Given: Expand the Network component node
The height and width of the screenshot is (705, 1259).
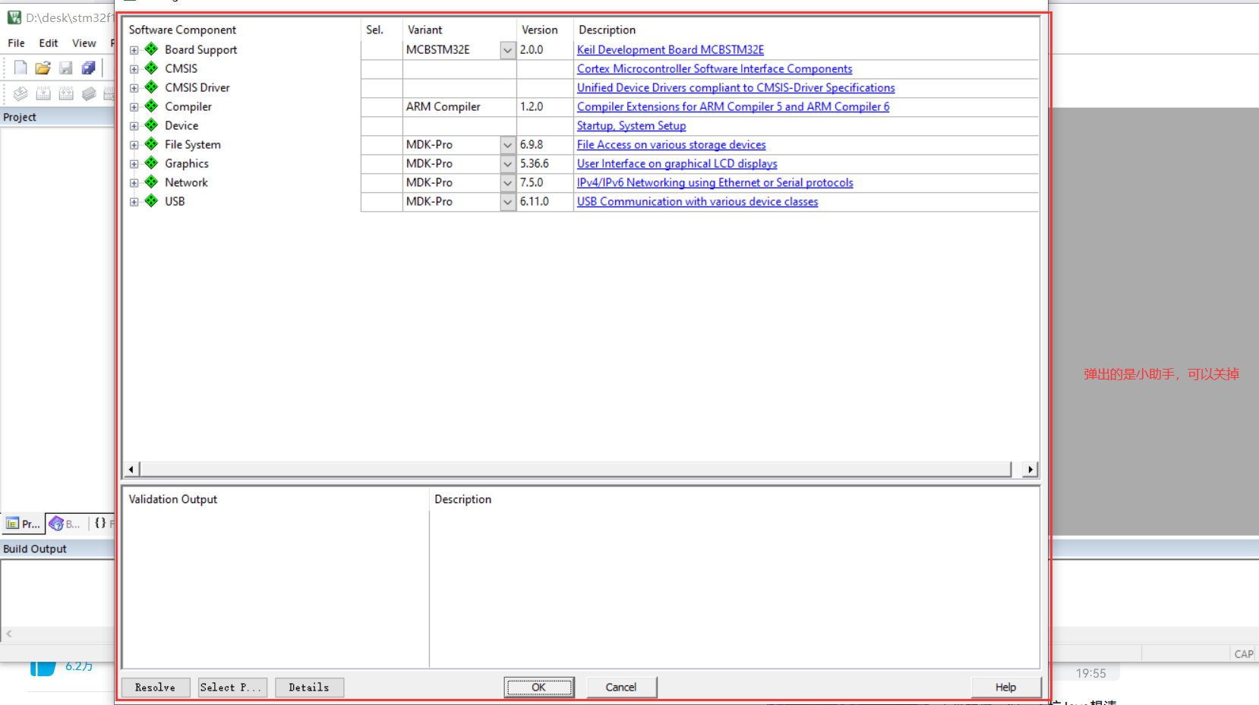Looking at the screenshot, I should [134, 183].
